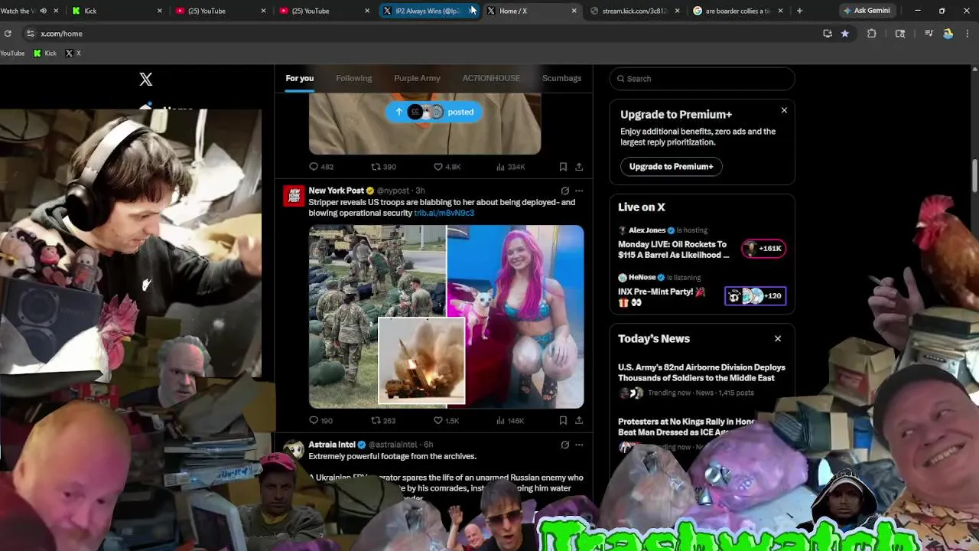Viewport: 979px width, 551px height.
Task: Open the trib.al/m8vN9c3 link
Action: click(444, 213)
